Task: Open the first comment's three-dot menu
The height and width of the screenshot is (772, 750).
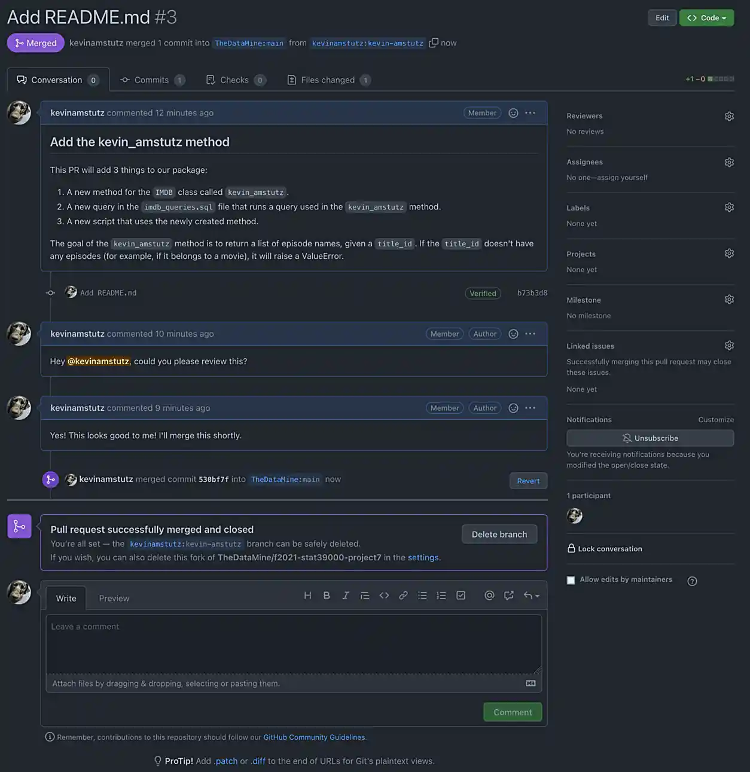Action: pyautogui.click(x=530, y=113)
